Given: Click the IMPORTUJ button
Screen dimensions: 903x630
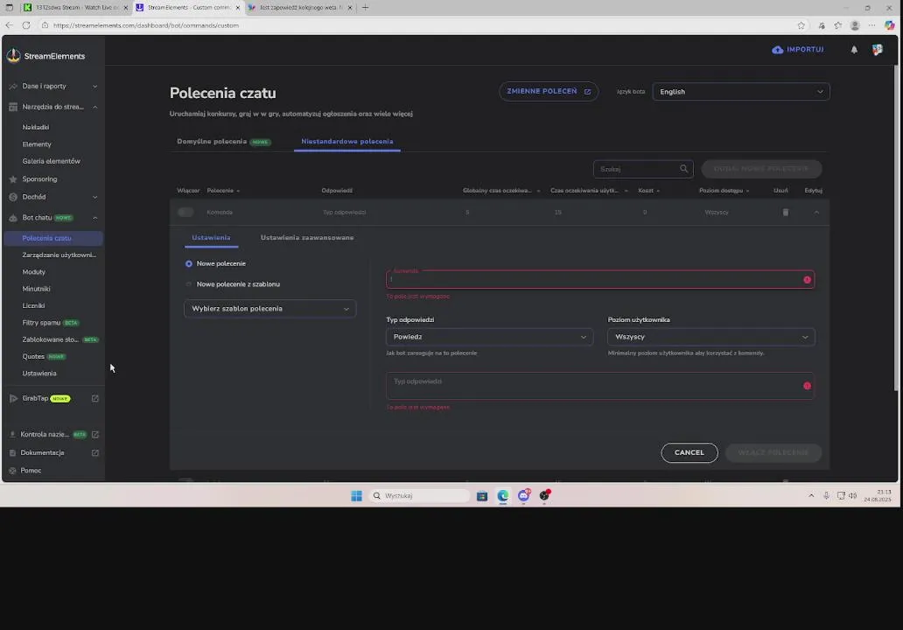Looking at the screenshot, I should coord(798,50).
